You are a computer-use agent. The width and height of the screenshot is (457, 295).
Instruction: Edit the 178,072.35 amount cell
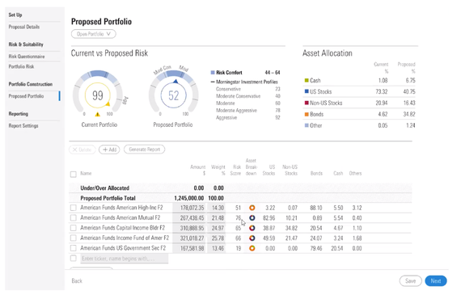[188, 208]
